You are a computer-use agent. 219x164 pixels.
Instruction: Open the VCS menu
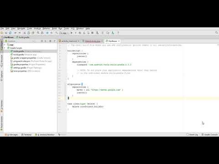(x=73, y=29)
